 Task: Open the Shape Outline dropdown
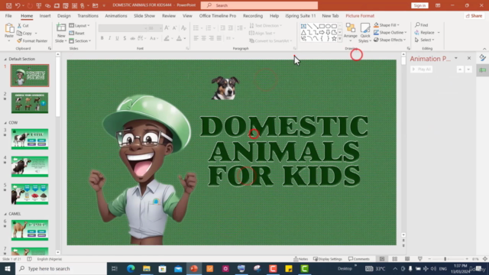coord(390,32)
